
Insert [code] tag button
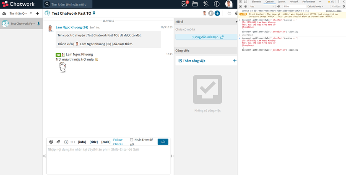(106, 142)
